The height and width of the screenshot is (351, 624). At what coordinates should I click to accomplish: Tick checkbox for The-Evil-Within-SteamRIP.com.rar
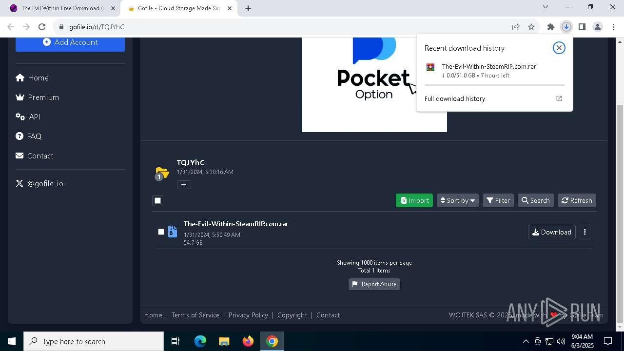click(161, 232)
